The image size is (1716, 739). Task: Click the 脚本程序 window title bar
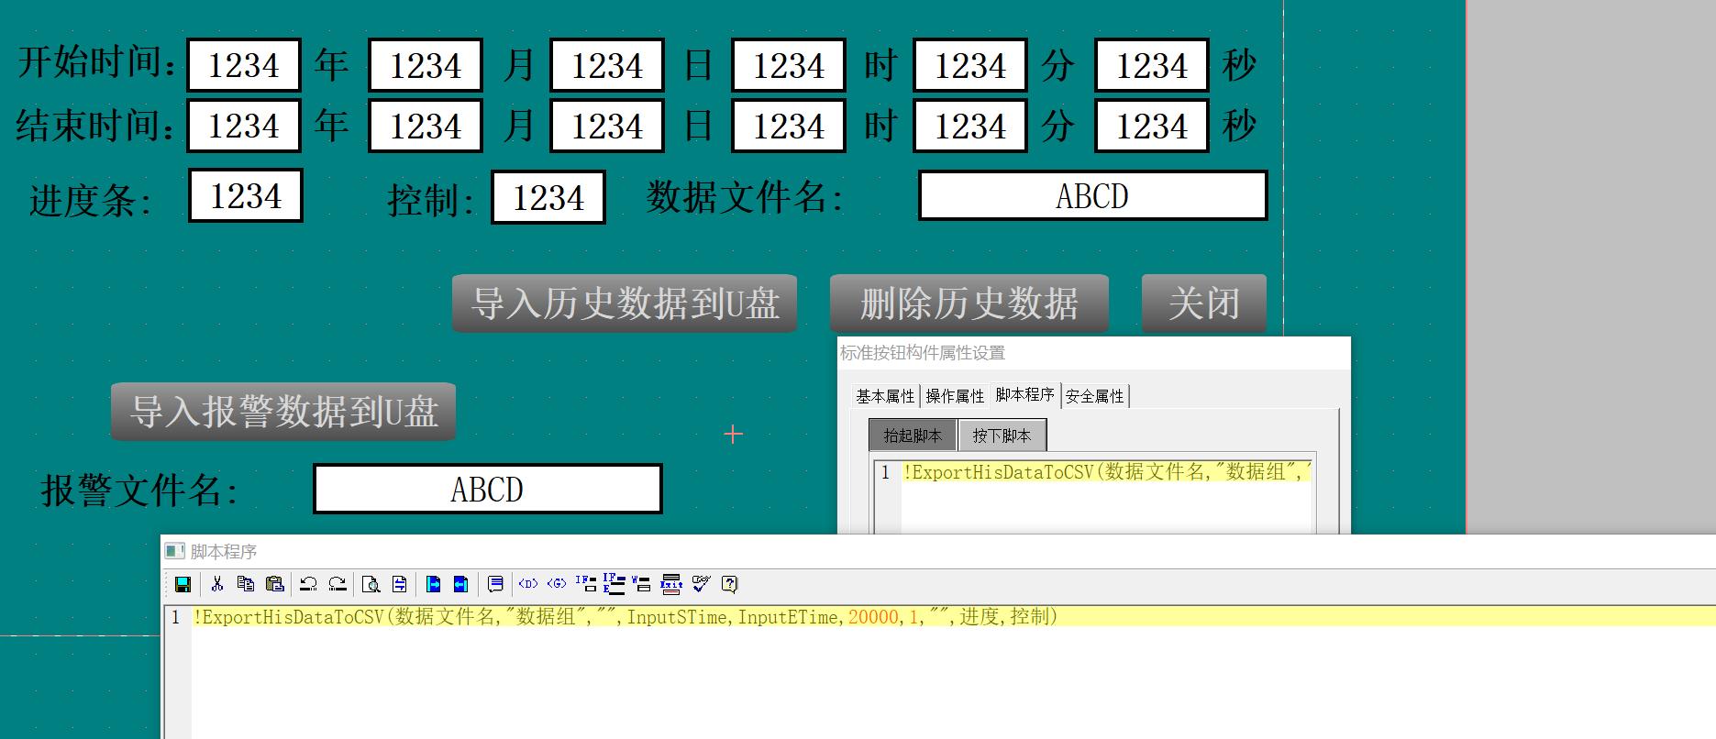coord(938,551)
